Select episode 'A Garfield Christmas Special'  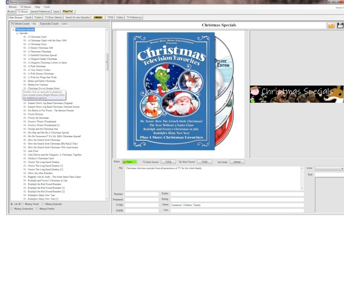tap(40, 55)
